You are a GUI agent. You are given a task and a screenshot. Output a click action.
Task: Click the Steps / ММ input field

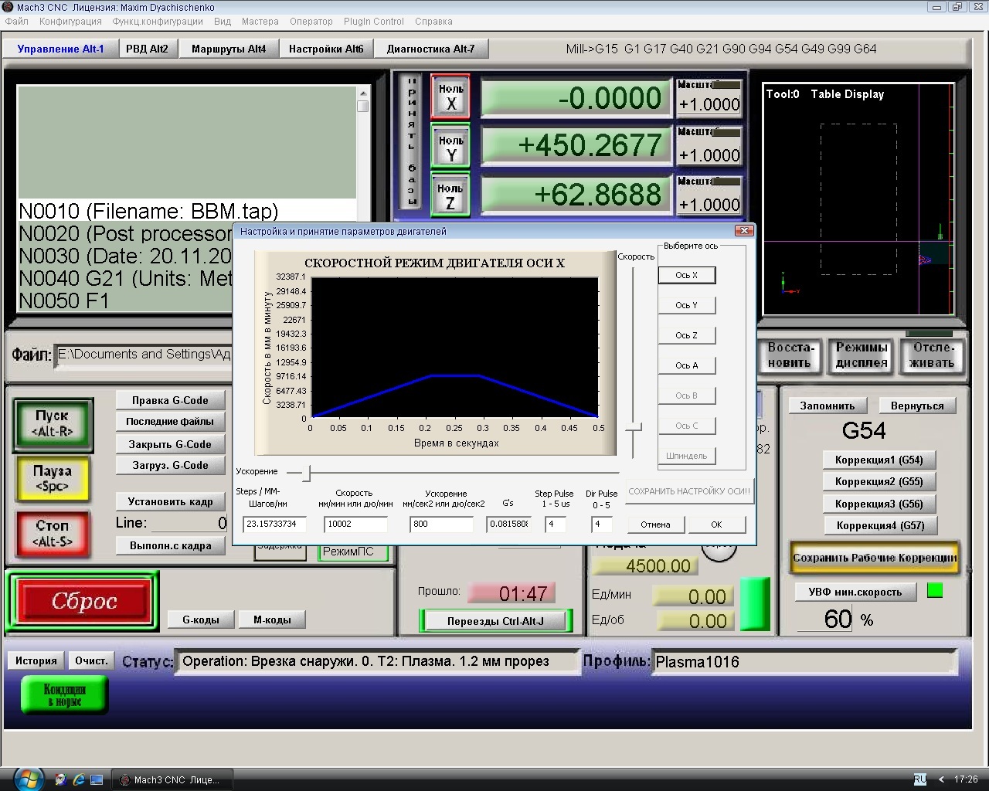(275, 524)
